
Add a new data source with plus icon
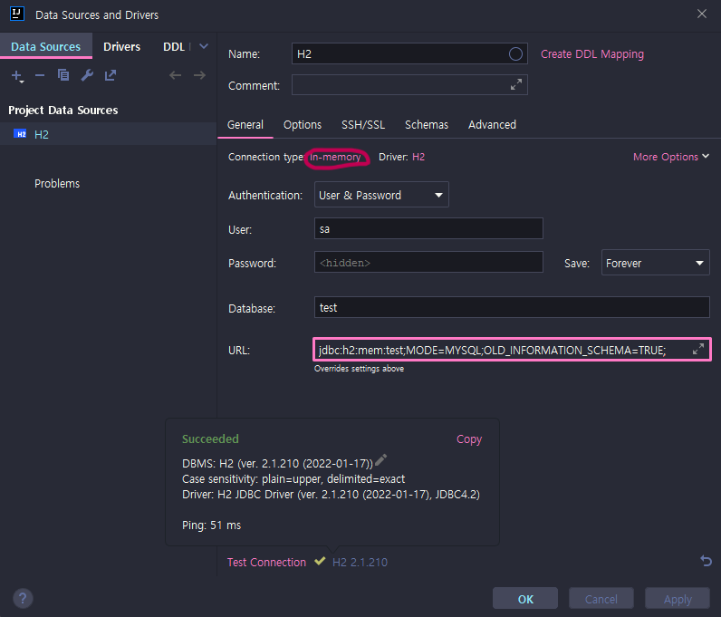(x=17, y=75)
